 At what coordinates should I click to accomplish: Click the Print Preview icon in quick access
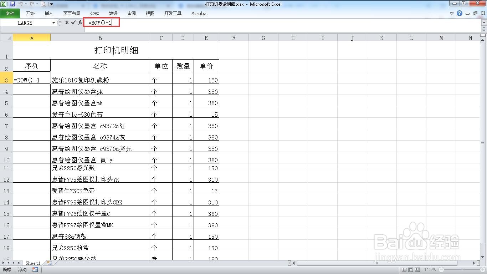click(x=43, y=4)
